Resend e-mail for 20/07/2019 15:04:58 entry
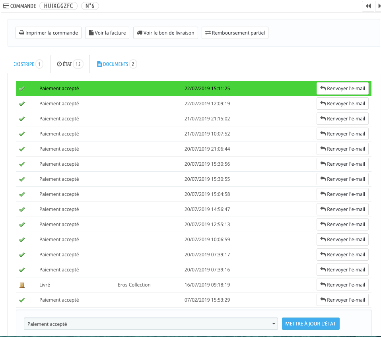Image resolution: width=381 pixels, height=337 pixels. click(342, 194)
